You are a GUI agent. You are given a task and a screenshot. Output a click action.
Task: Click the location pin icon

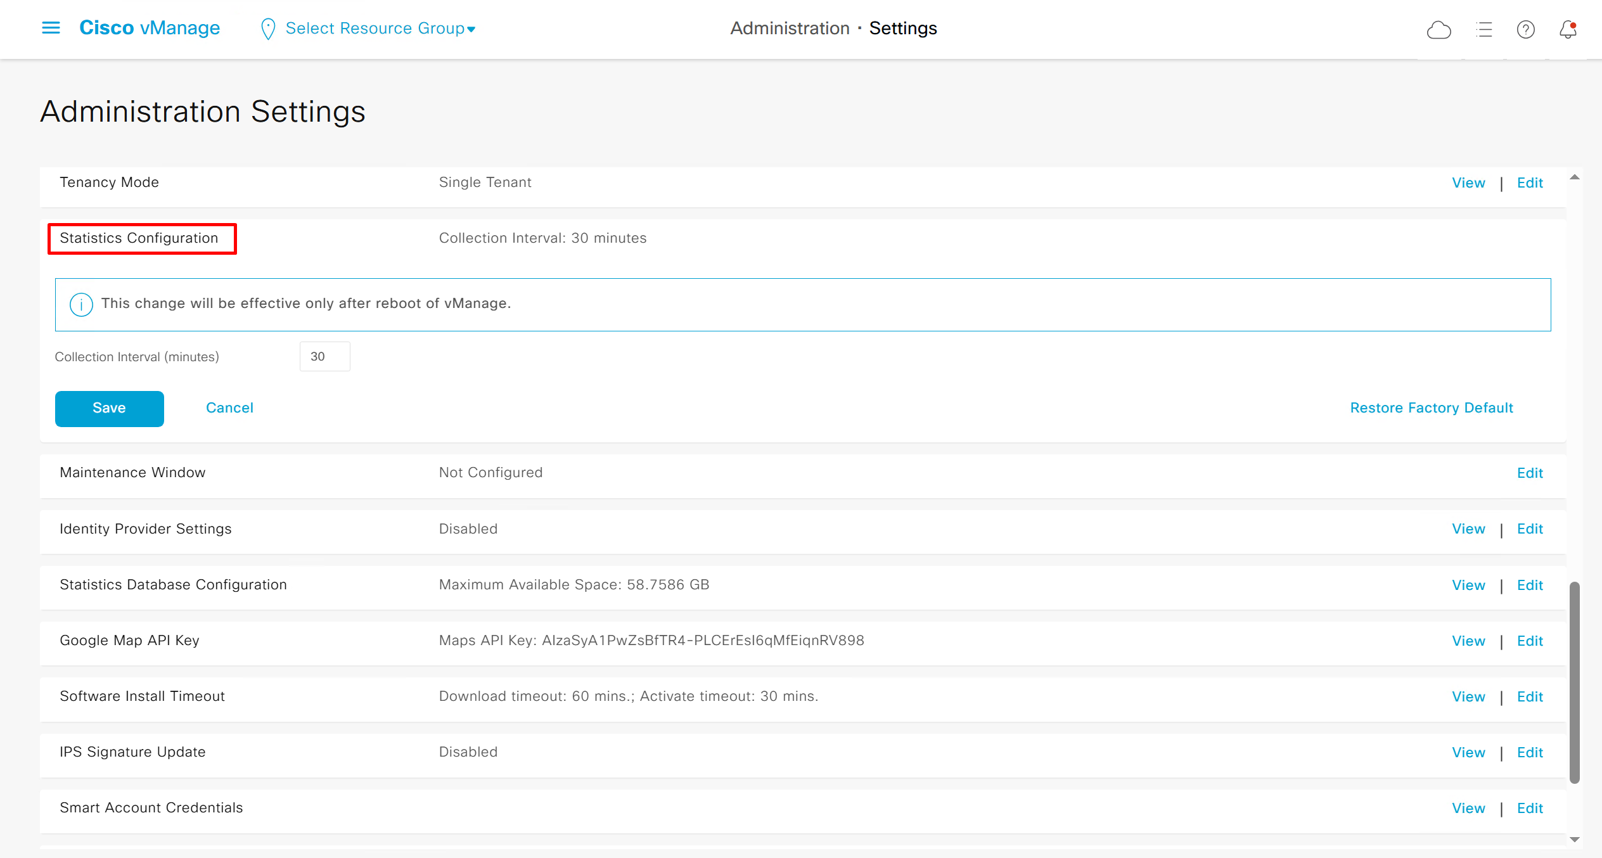[268, 29]
